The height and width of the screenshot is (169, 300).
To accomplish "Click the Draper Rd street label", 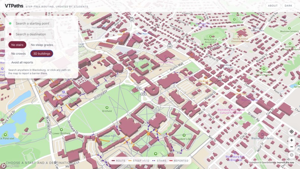I will [x=253, y=117].
